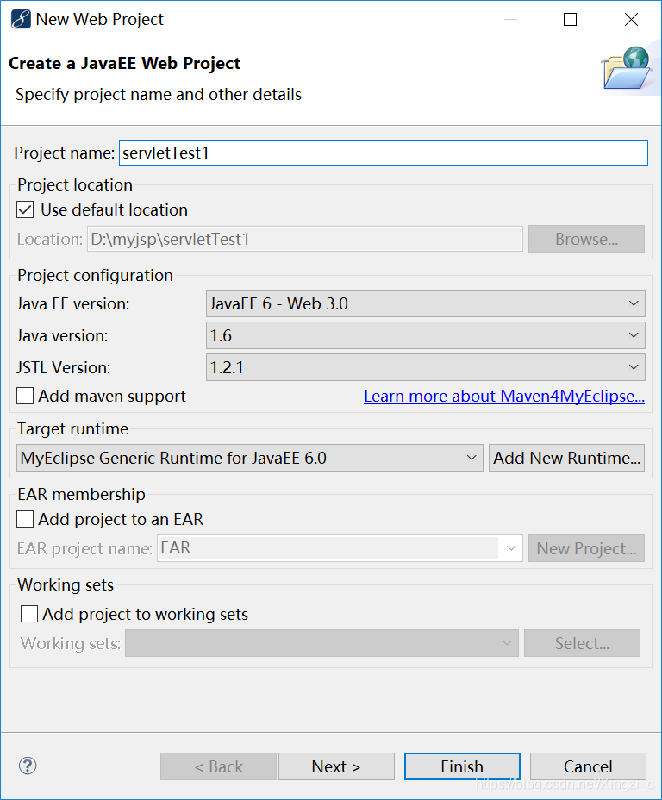The width and height of the screenshot is (662, 800).
Task: Open the Java EE version dropdown
Action: 425,303
